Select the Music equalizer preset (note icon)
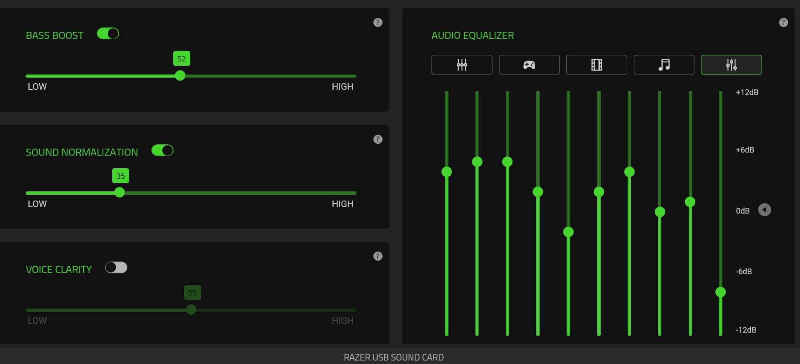The width and height of the screenshot is (800, 364). click(664, 65)
